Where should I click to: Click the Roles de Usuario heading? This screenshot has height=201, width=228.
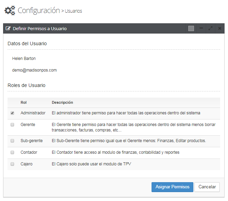click(x=26, y=85)
